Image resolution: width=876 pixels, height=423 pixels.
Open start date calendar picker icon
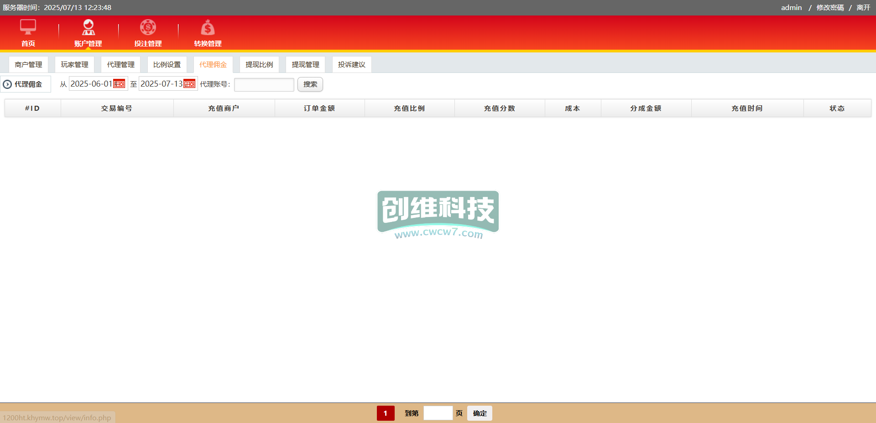[119, 84]
